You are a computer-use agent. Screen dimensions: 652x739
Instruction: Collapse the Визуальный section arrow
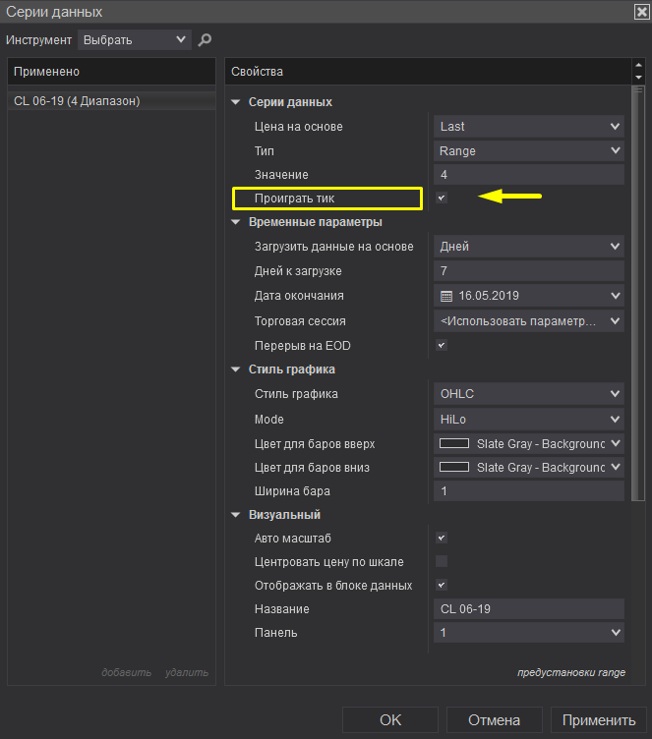[x=235, y=515]
